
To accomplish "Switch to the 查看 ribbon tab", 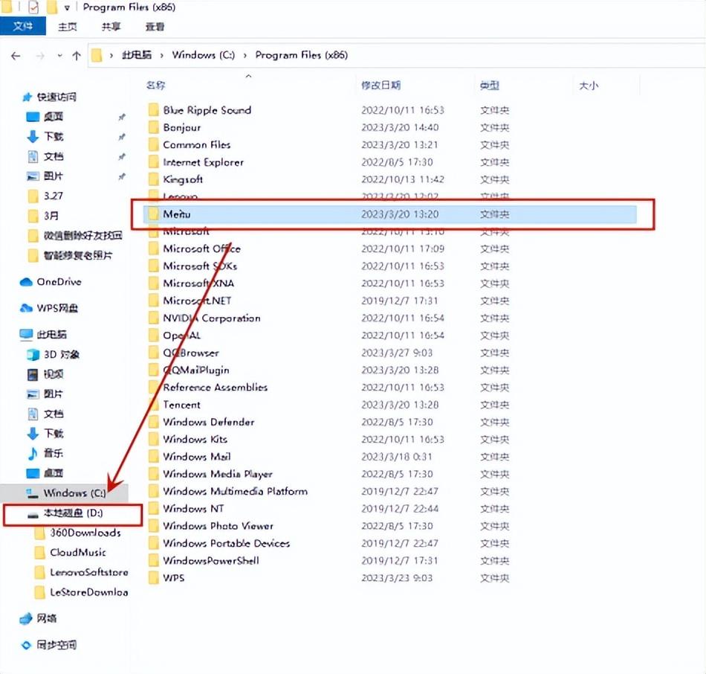I will (155, 27).
